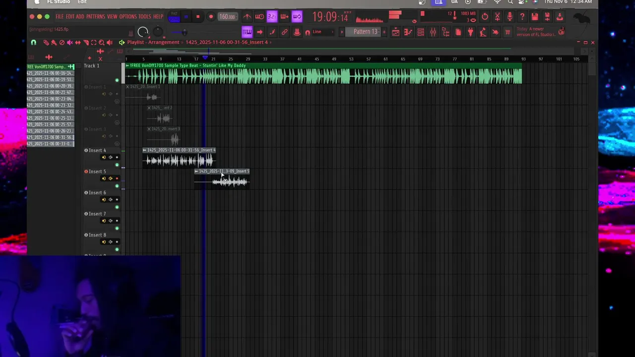Adjust the main volume knob
635x357 pixels.
point(143,32)
